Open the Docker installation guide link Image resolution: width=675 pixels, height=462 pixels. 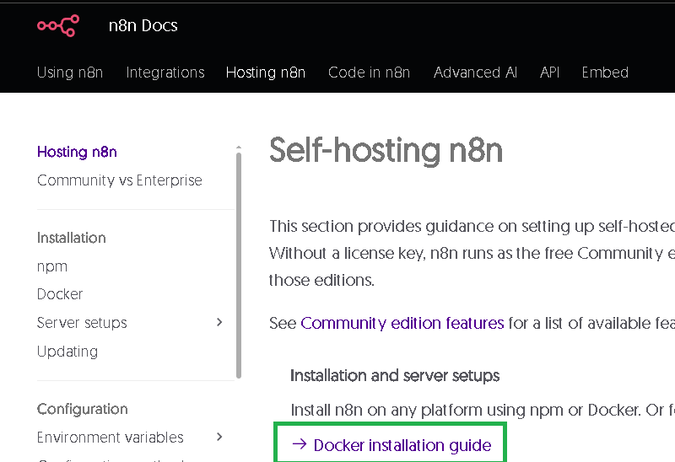(402, 445)
